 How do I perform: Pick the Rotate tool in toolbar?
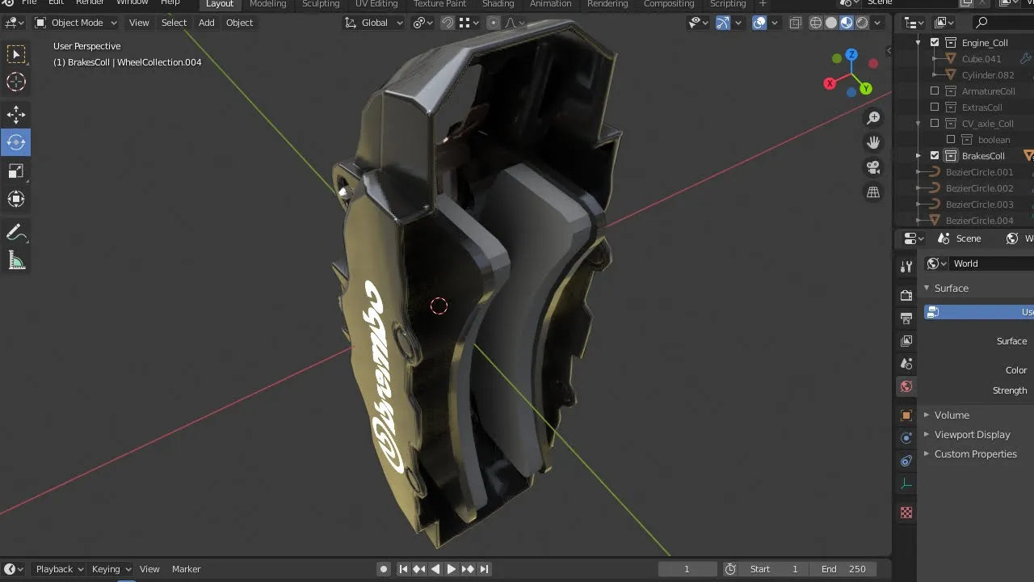point(16,142)
